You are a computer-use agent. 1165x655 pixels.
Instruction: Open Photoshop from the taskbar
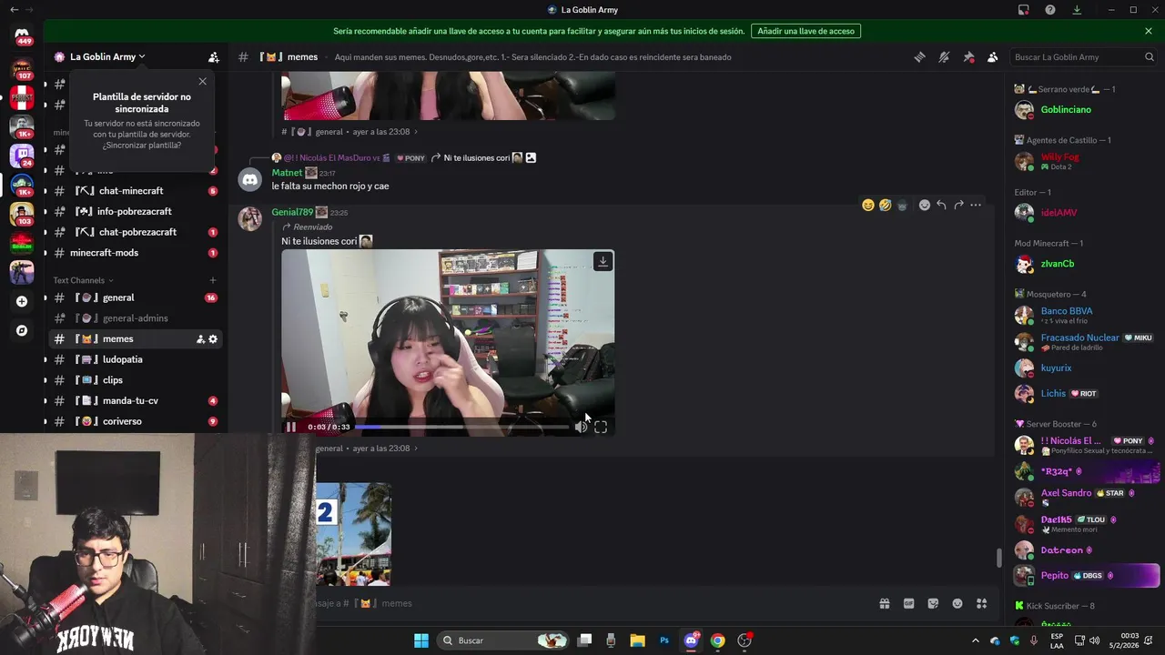coord(664,640)
